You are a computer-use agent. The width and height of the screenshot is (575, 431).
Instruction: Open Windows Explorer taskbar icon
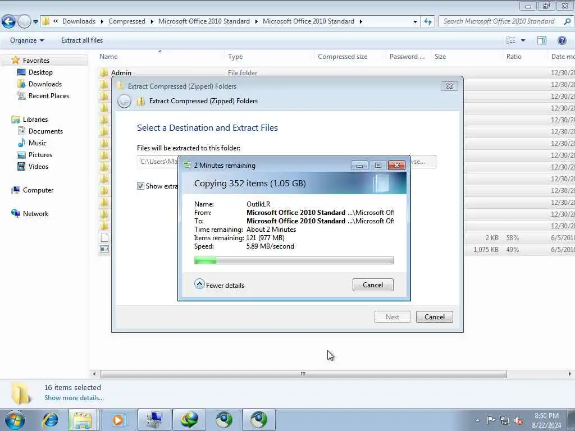[83, 420]
